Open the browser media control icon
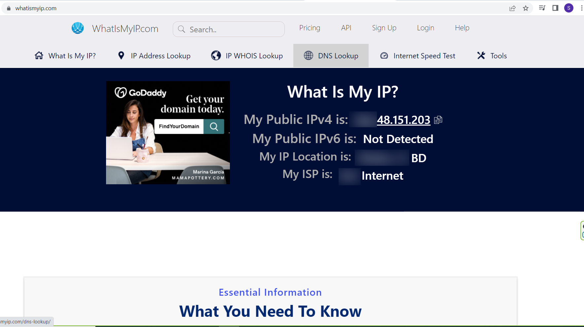This screenshot has width=584, height=327. (x=542, y=8)
